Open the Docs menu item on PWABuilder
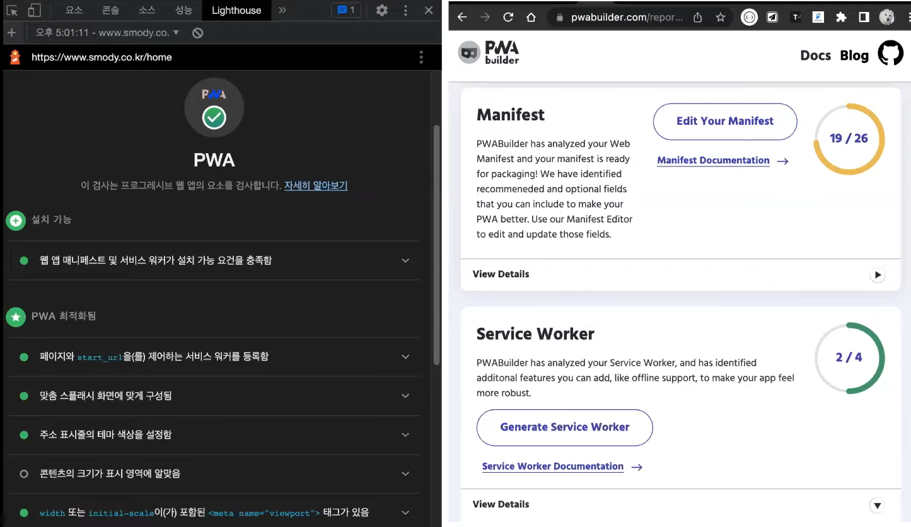This screenshot has width=911, height=527. (816, 55)
